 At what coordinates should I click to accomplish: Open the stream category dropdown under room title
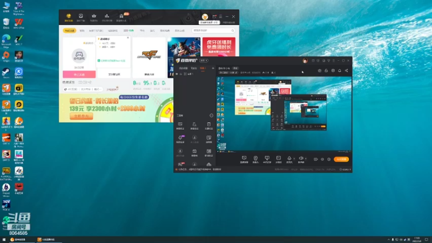[228, 73]
